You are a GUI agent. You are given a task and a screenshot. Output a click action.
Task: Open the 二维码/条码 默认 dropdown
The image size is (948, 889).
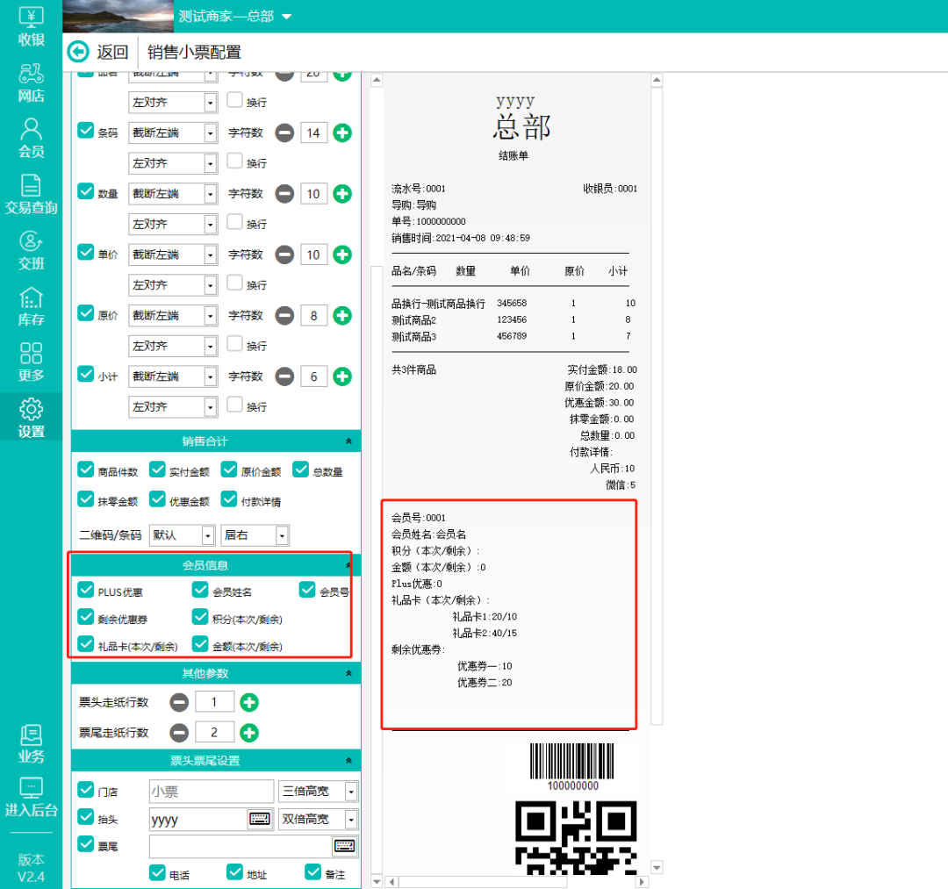click(183, 534)
